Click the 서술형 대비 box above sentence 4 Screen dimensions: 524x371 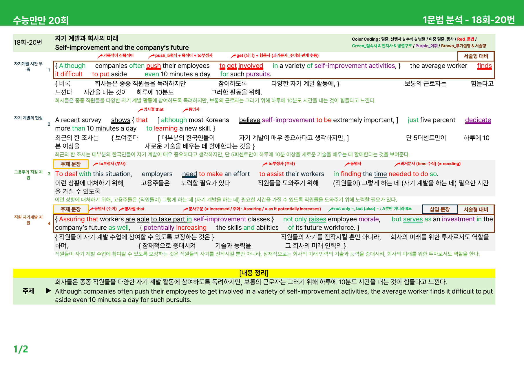476,209
